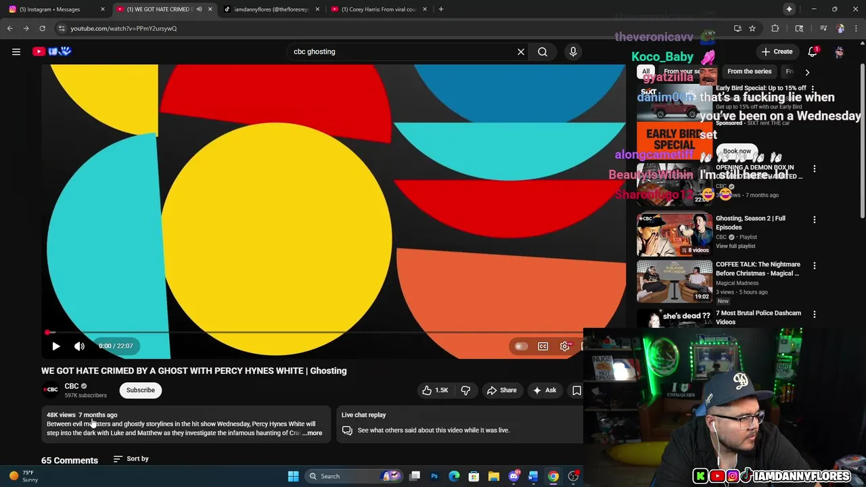Select the From the series chip
Screen dimensions: 866x487
(749, 72)
